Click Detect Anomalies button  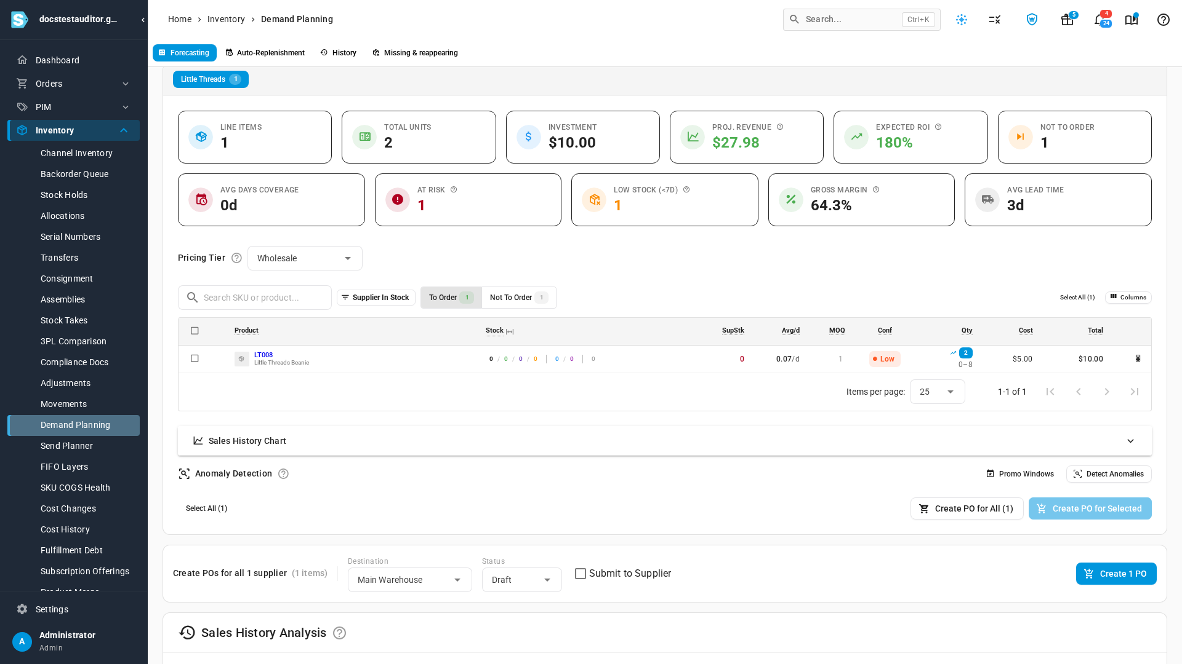1109,474
